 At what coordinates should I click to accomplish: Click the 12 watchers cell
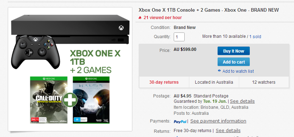(264, 82)
